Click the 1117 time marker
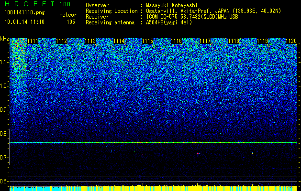The width and height of the screenshot is (301, 191). click(x=205, y=41)
